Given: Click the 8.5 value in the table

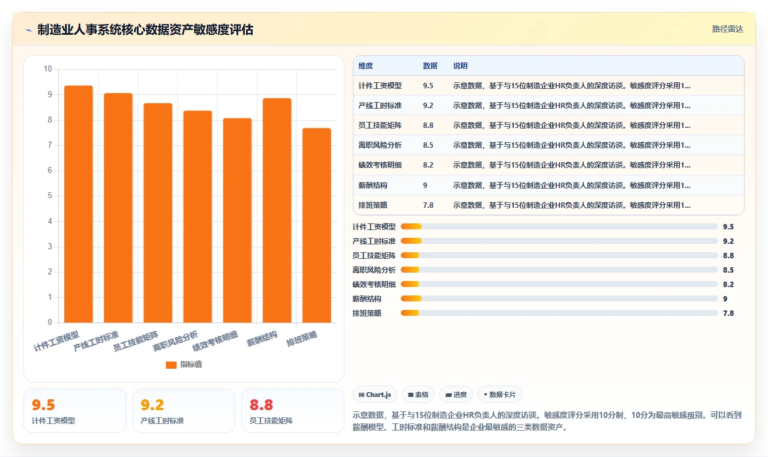Looking at the screenshot, I should 428,145.
